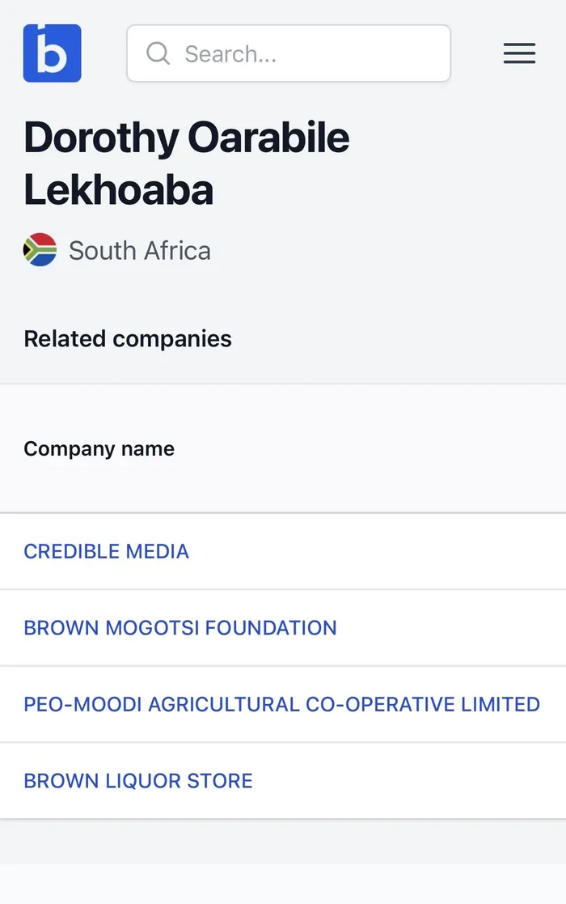This screenshot has height=904, width=566.
Task: Click the "Related companies" section heading
Action: point(128,338)
